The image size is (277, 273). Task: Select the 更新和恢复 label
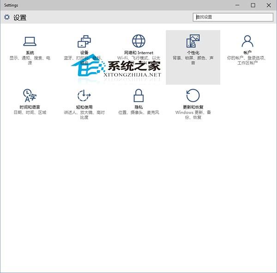coord(193,107)
